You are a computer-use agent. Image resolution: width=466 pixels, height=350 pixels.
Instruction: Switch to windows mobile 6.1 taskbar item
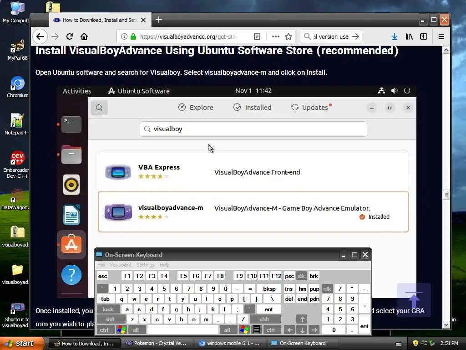pyautogui.click(x=230, y=344)
